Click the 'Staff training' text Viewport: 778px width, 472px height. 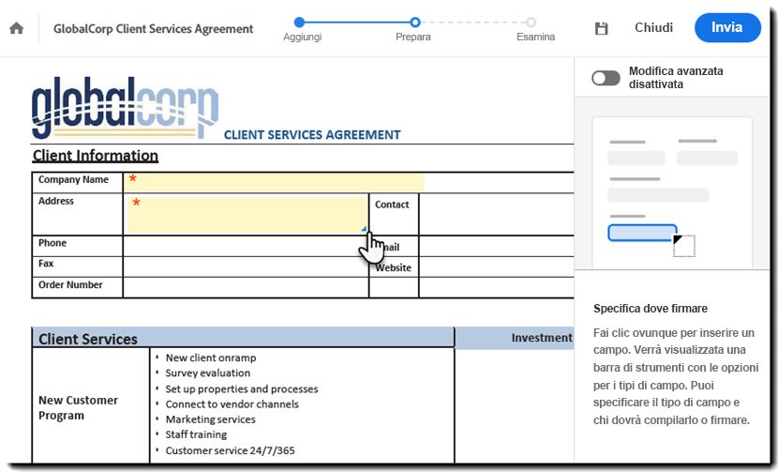(196, 434)
